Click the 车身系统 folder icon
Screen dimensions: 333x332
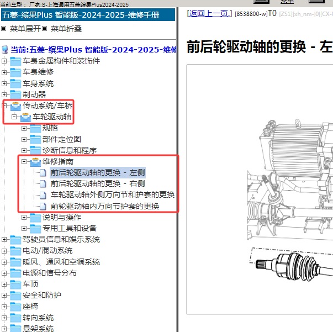15,83
